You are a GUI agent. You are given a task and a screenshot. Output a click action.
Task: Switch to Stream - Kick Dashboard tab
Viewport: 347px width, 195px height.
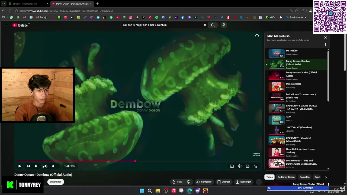(x=28, y=4)
